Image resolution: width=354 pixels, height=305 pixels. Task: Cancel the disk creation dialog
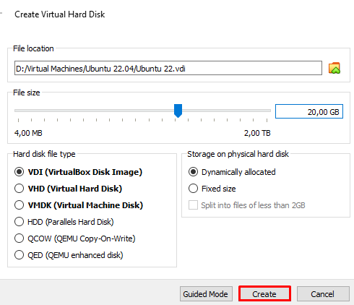323,293
